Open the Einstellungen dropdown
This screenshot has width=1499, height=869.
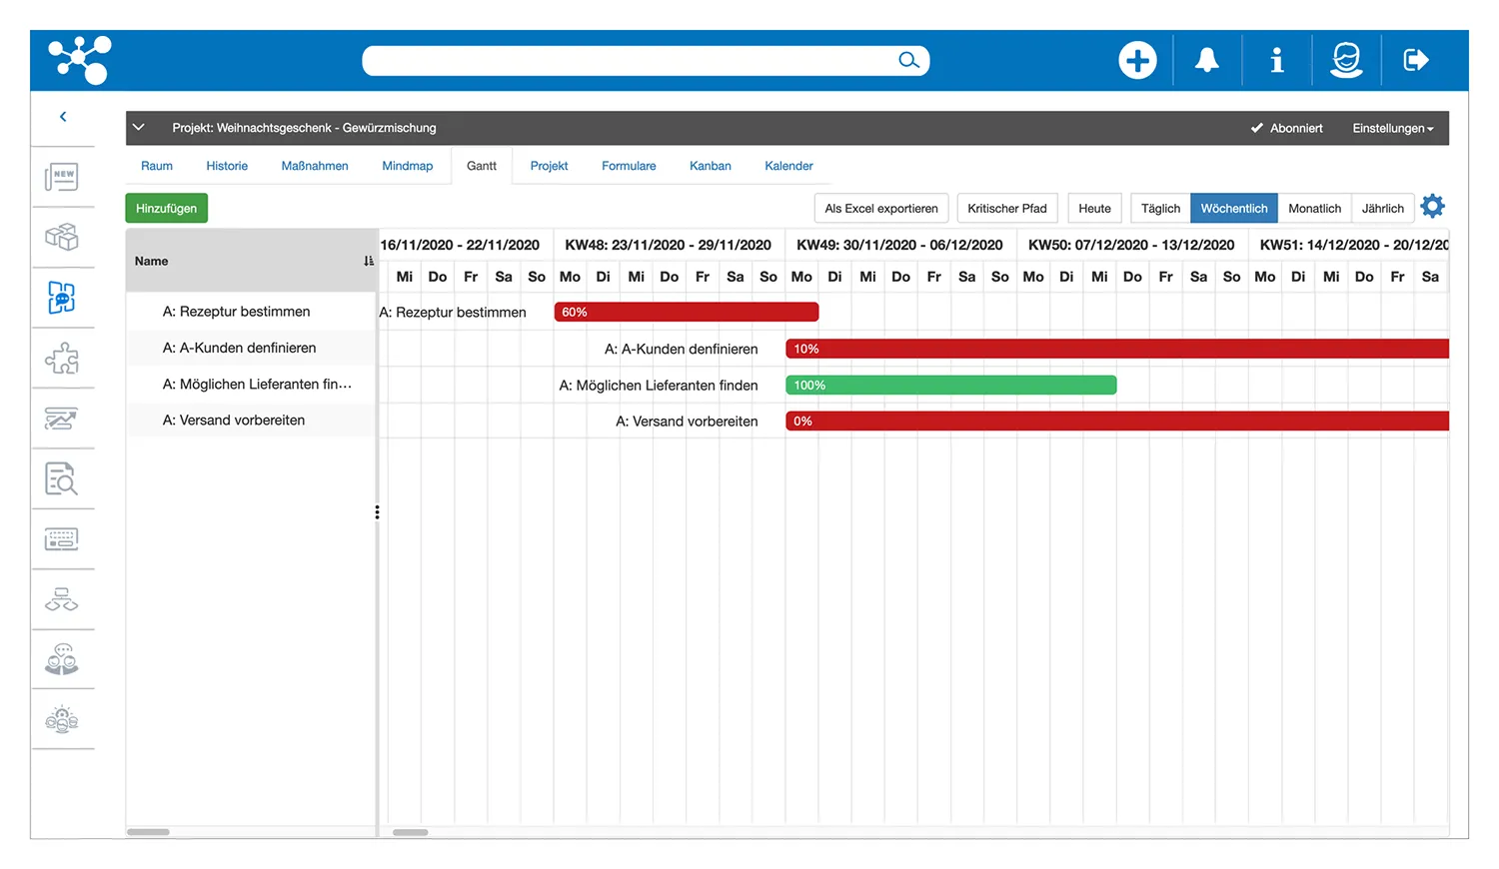click(1392, 128)
